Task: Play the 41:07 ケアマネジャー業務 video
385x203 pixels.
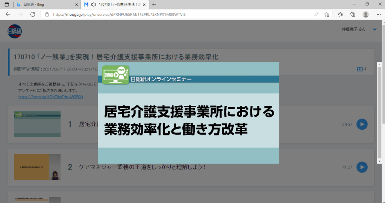Action: (x=362, y=167)
